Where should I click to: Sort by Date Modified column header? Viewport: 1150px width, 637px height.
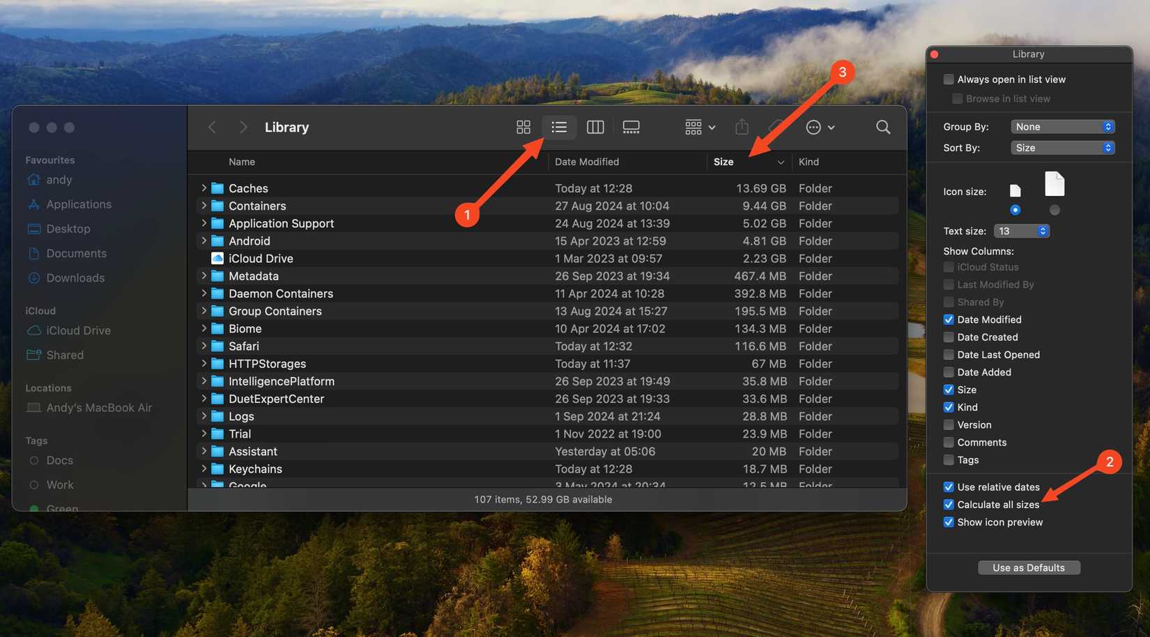587,162
